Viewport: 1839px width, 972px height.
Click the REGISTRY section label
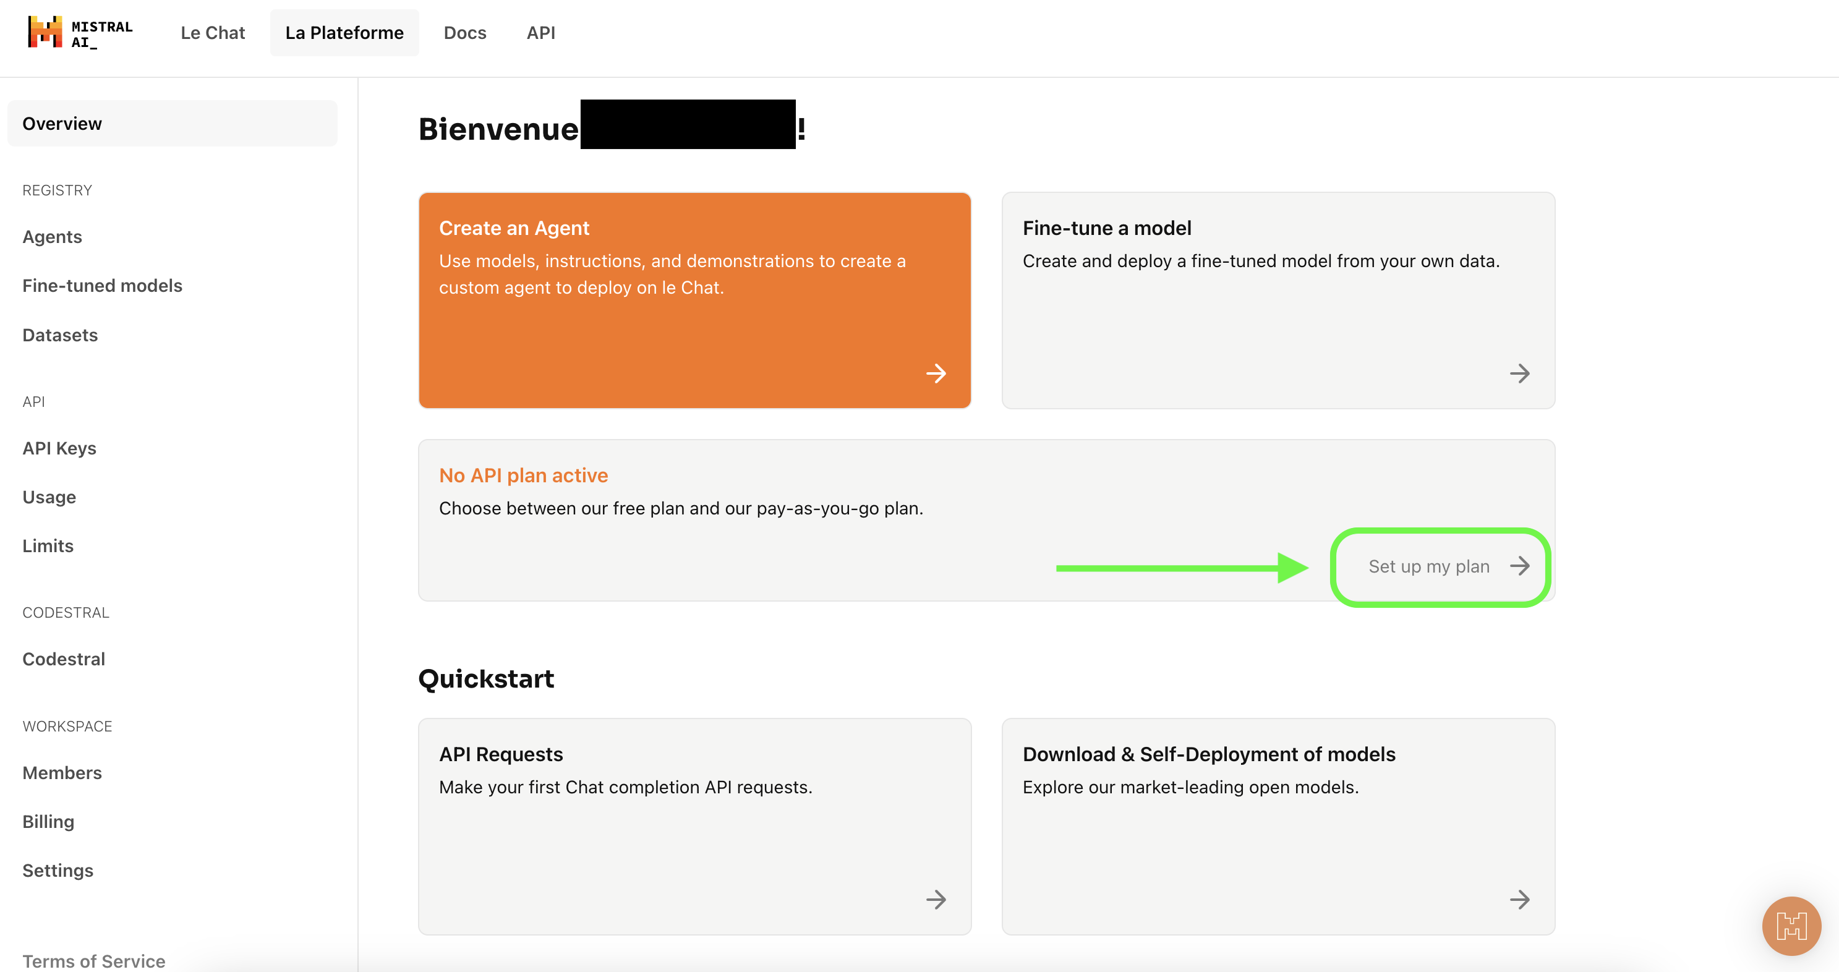pyautogui.click(x=57, y=190)
